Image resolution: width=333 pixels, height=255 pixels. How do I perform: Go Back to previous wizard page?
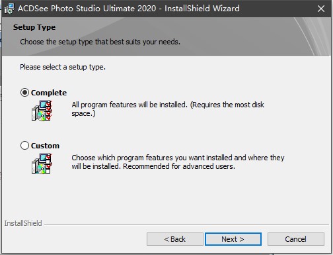[175, 239]
